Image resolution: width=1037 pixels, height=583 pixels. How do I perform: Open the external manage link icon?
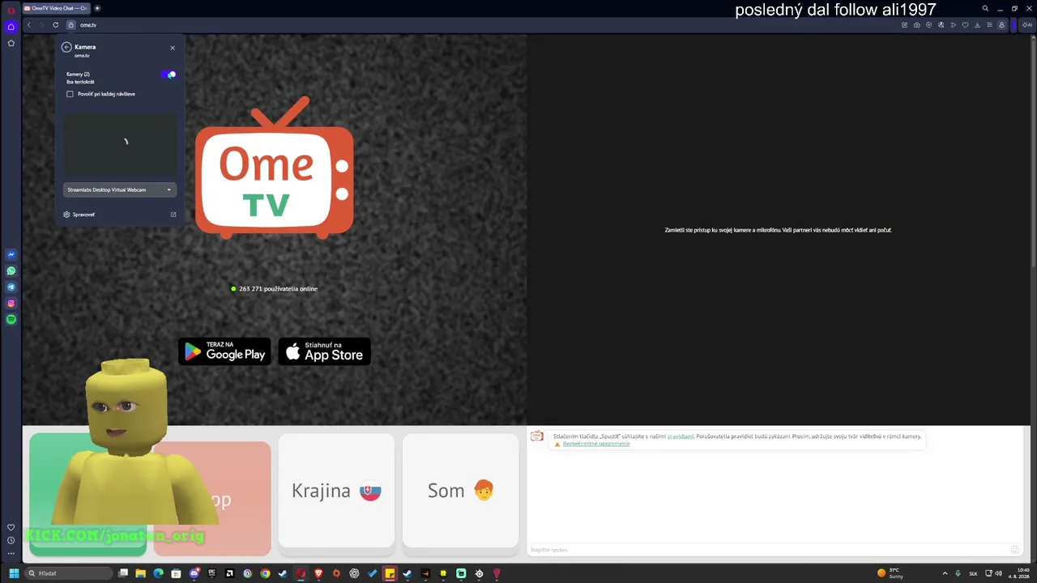pos(173,215)
